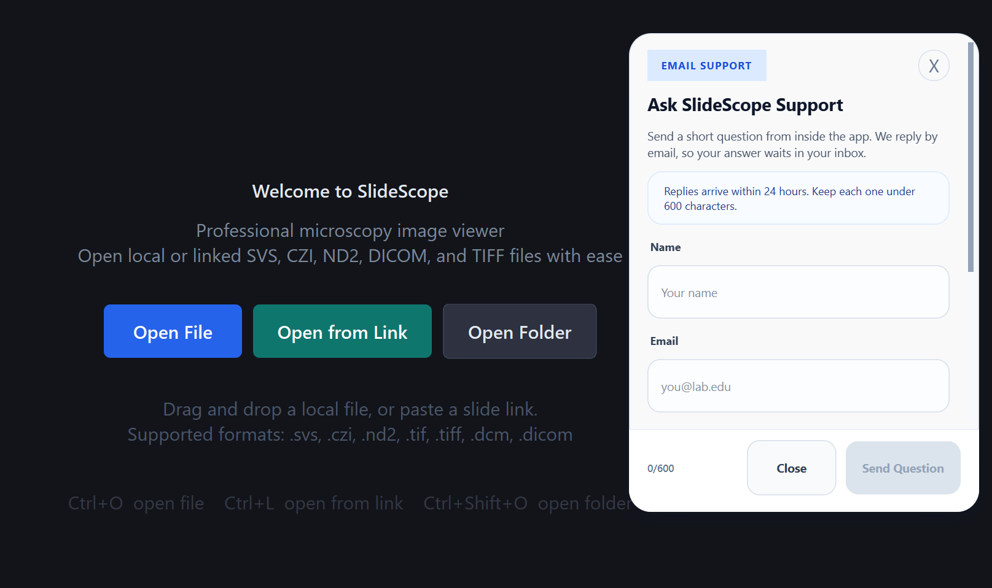Click the Drag and drop instruction text

coord(350,409)
